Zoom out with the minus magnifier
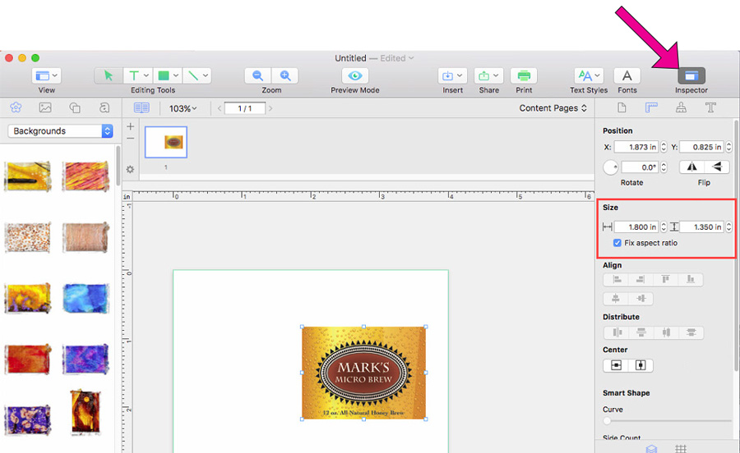This screenshot has width=740, height=453. tap(257, 75)
